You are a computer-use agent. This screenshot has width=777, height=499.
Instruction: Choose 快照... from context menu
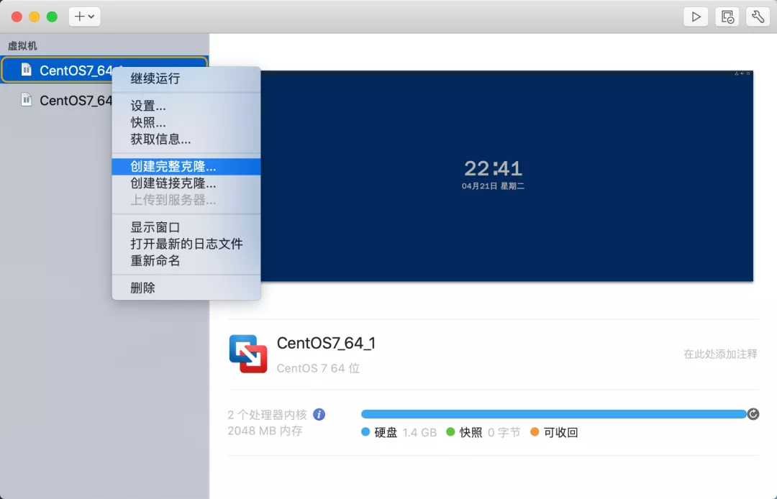tap(186, 122)
